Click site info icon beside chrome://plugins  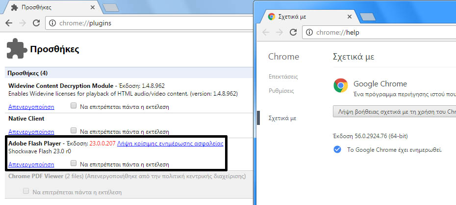[52, 23]
